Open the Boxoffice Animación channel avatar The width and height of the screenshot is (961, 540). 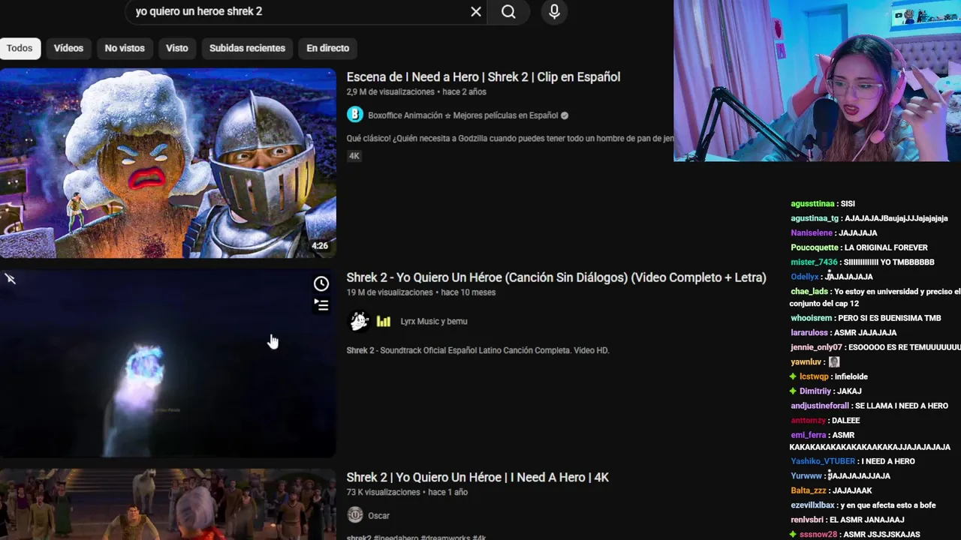point(355,115)
